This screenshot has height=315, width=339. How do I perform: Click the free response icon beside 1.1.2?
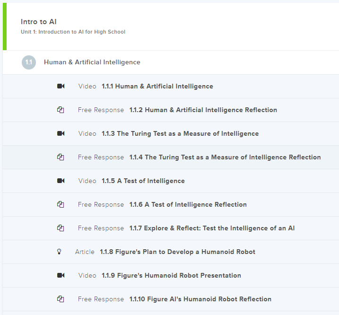tap(61, 110)
